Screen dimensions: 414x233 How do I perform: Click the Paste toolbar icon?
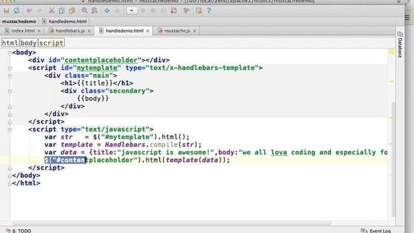click(x=72, y=10)
